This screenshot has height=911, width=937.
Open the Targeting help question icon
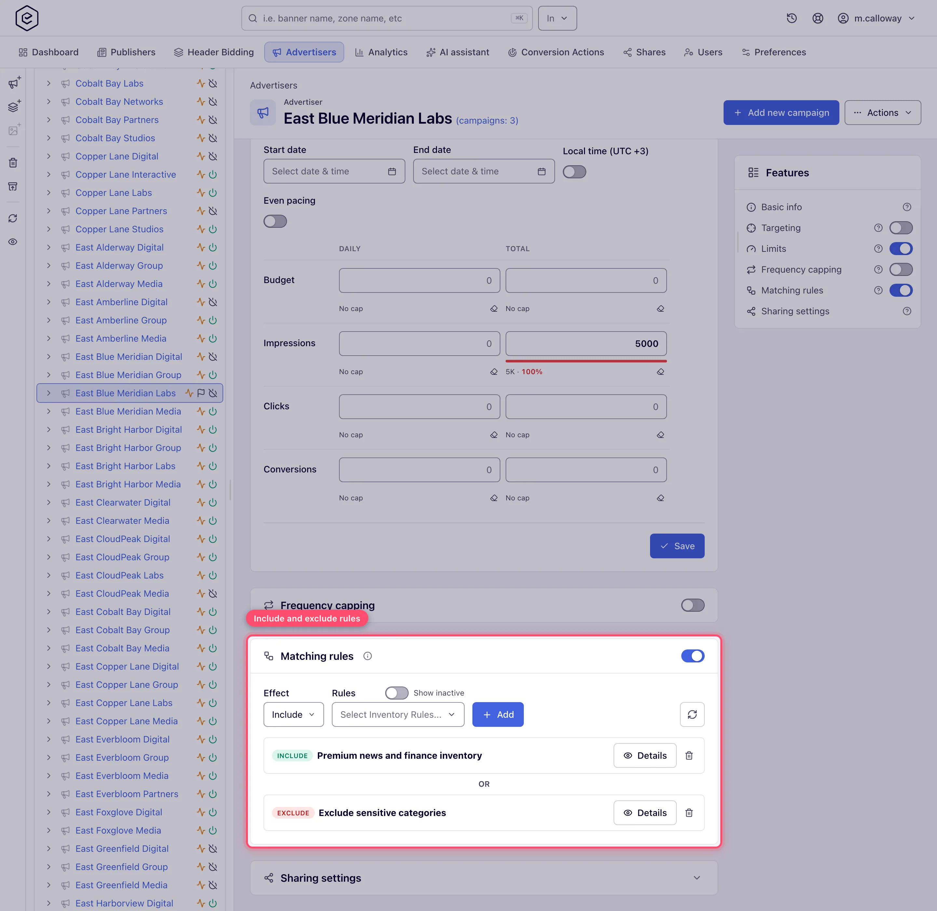(878, 228)
